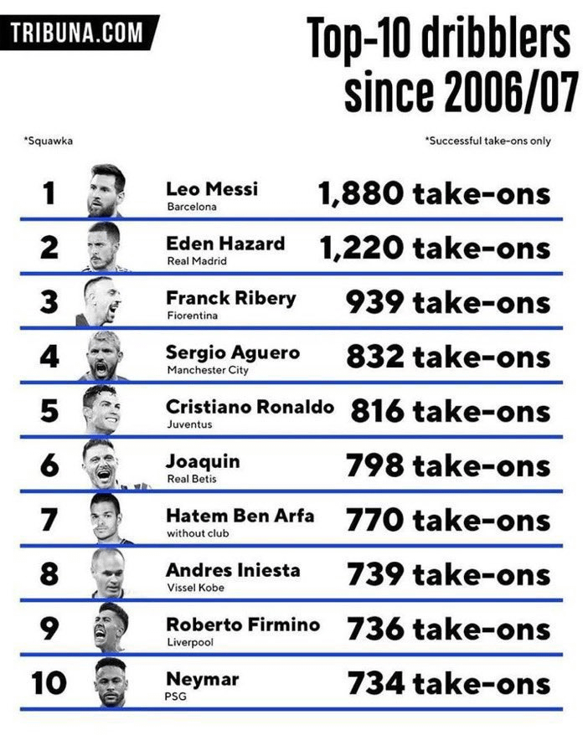Select Leo Messi's portrait thumbnail
588x735 pixels.
106,190
